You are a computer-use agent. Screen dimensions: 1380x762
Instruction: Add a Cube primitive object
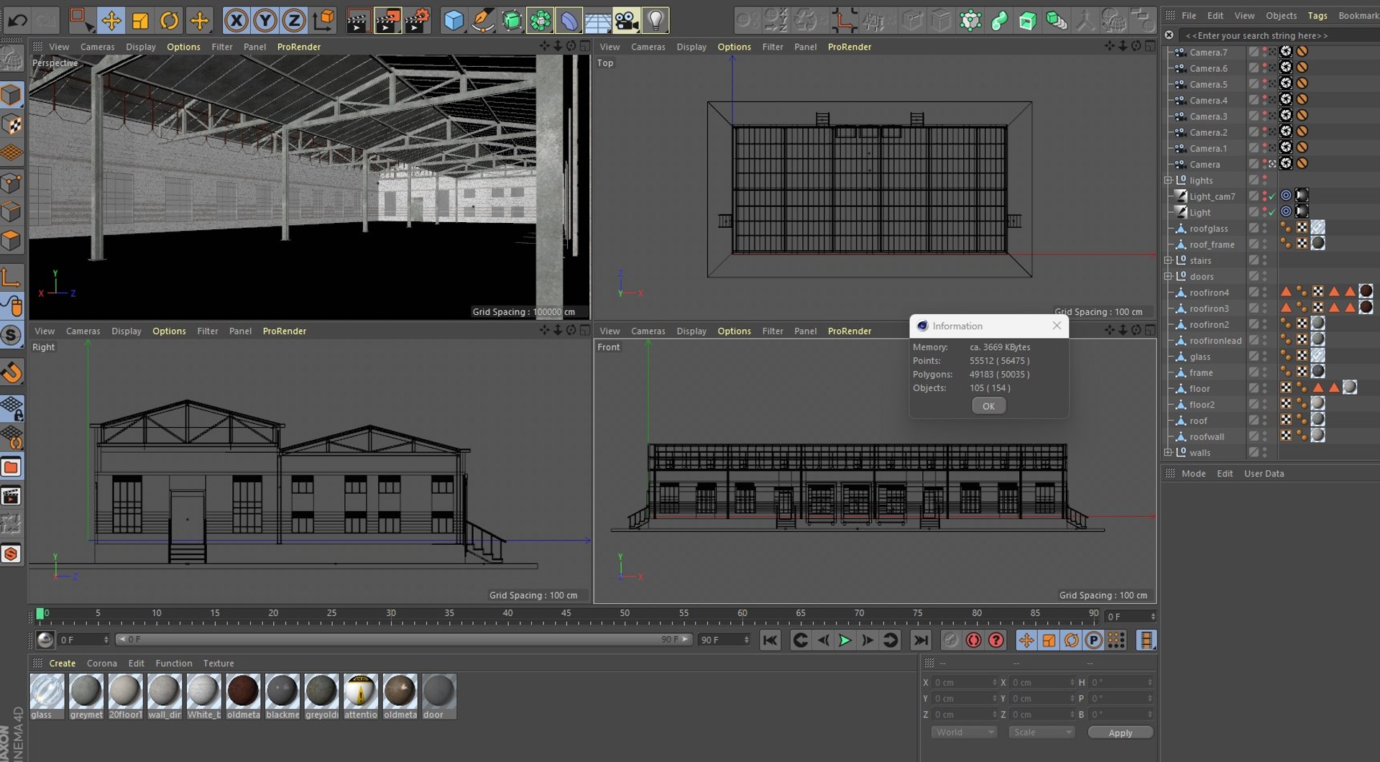pyautogui.click(x=454, y=21)
